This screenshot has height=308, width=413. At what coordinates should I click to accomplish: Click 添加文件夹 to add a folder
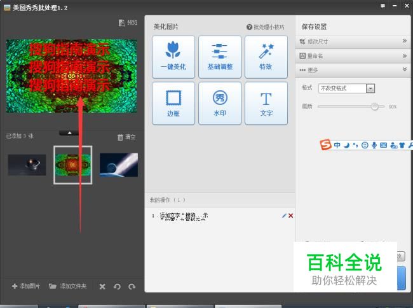68,286
